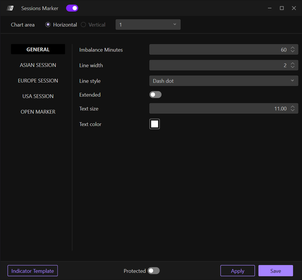This screenshot has height=280, width=302.
Task: Decrease Line width using down arrow
Action: [292, 67]
